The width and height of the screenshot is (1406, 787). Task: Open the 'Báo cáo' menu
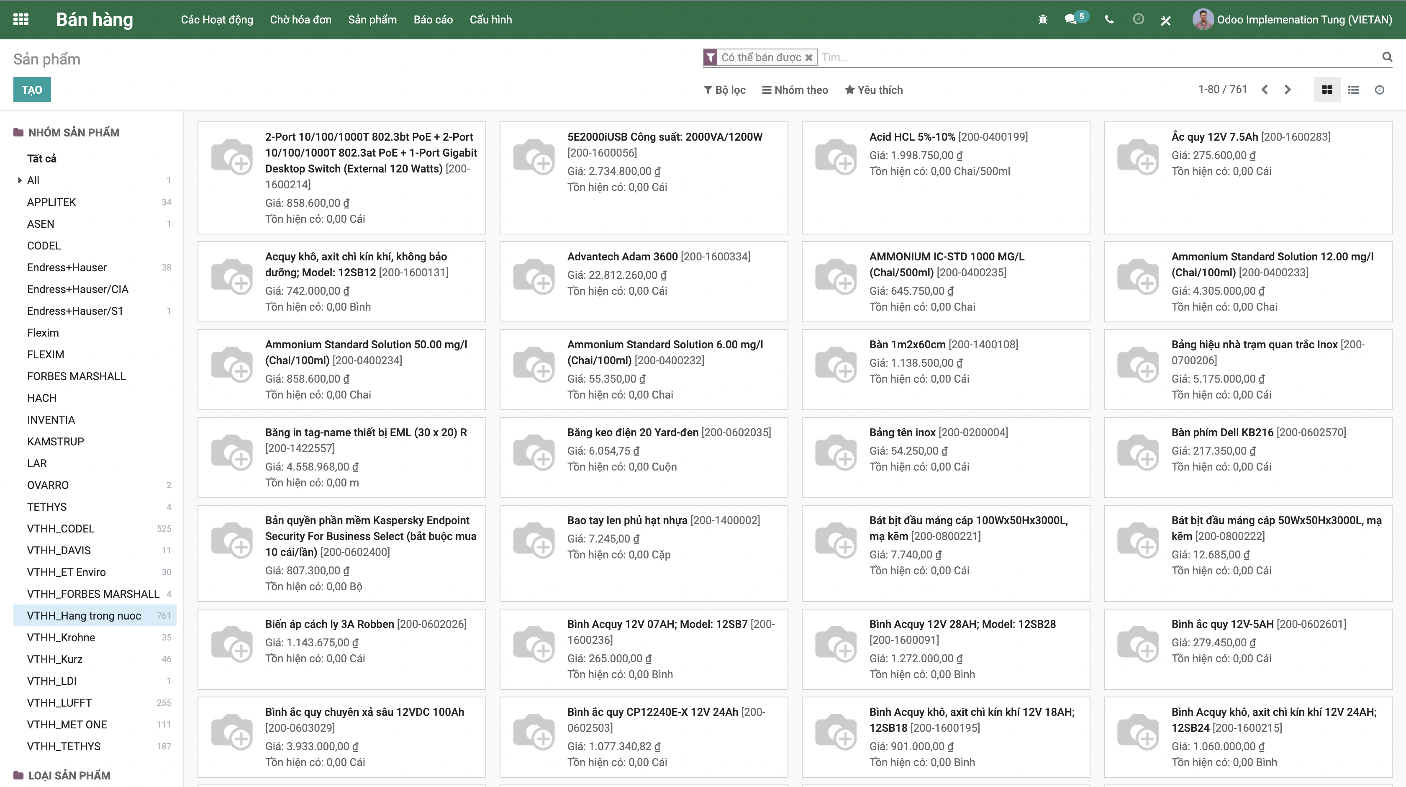(433, 19)
